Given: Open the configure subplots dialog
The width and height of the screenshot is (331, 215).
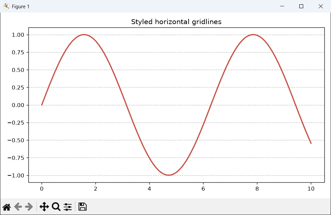Looking at the screenshot, I should click(68, 207).
